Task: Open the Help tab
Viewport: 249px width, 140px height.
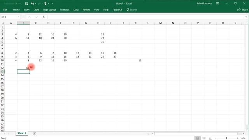Action: (106, 10)
